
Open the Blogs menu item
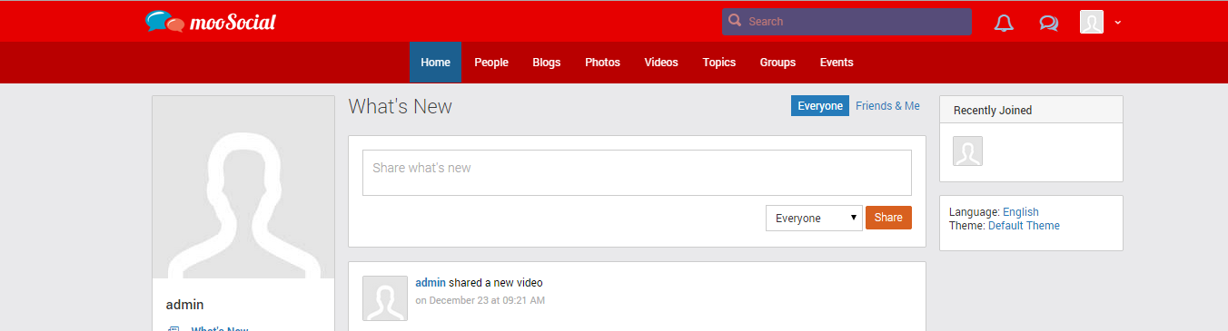point(547,63)
